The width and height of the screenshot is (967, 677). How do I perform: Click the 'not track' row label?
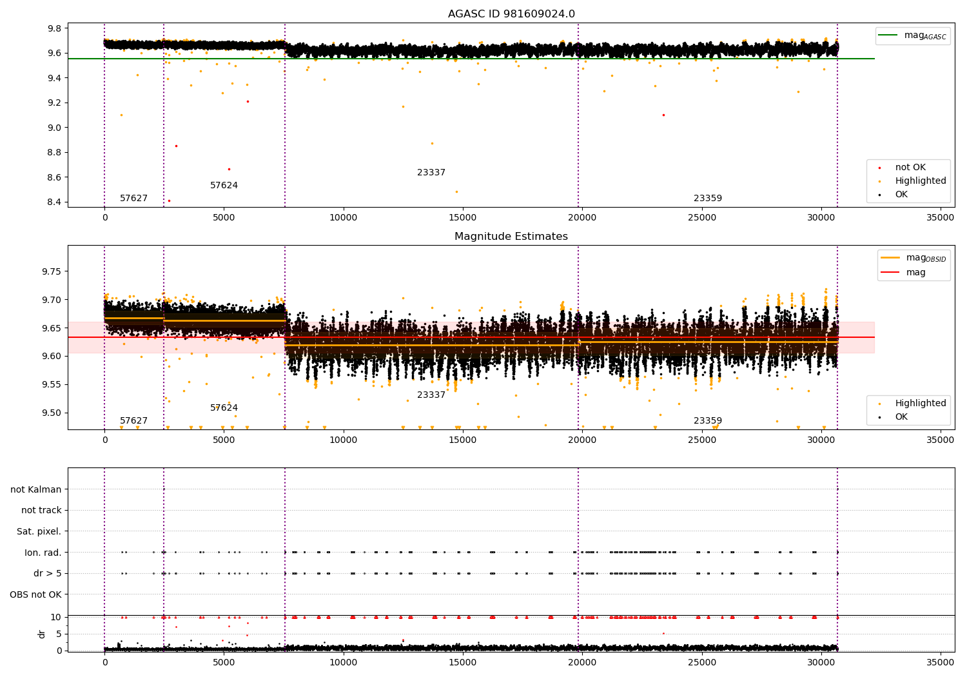click(41, 511)
